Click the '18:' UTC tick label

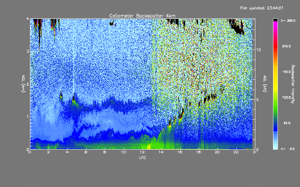tap(199, 152)
